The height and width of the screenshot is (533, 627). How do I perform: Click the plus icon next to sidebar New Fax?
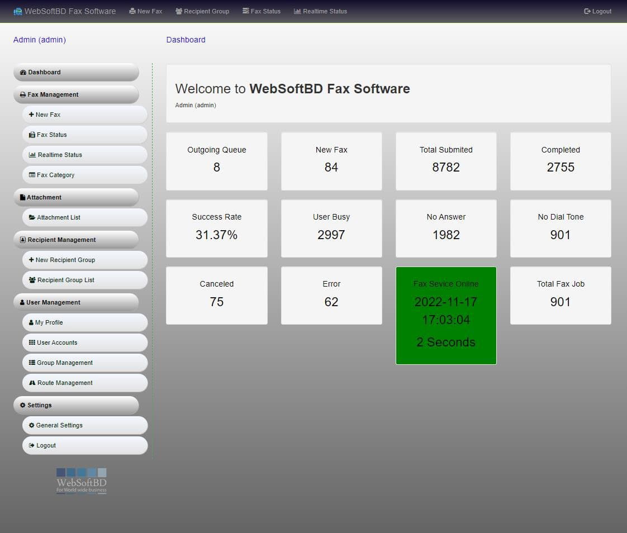(x=31, y=115)
